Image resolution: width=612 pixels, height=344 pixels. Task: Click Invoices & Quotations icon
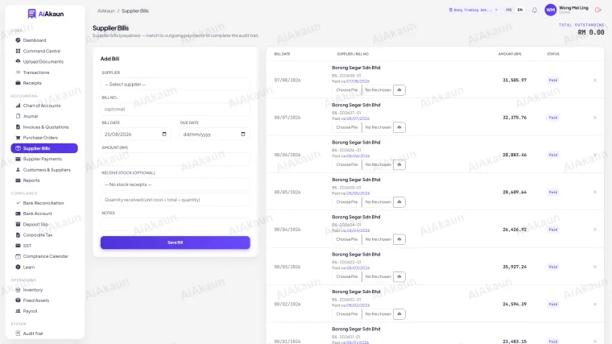pyautogui.click(x=18, y=127)
